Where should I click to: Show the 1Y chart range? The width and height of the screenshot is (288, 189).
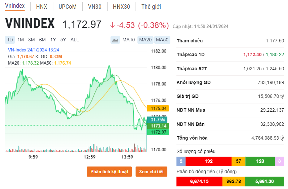point(53,40)
